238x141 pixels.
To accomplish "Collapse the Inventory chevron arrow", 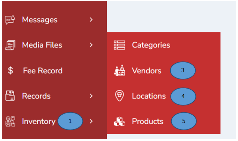I will (x=91, y=122).
